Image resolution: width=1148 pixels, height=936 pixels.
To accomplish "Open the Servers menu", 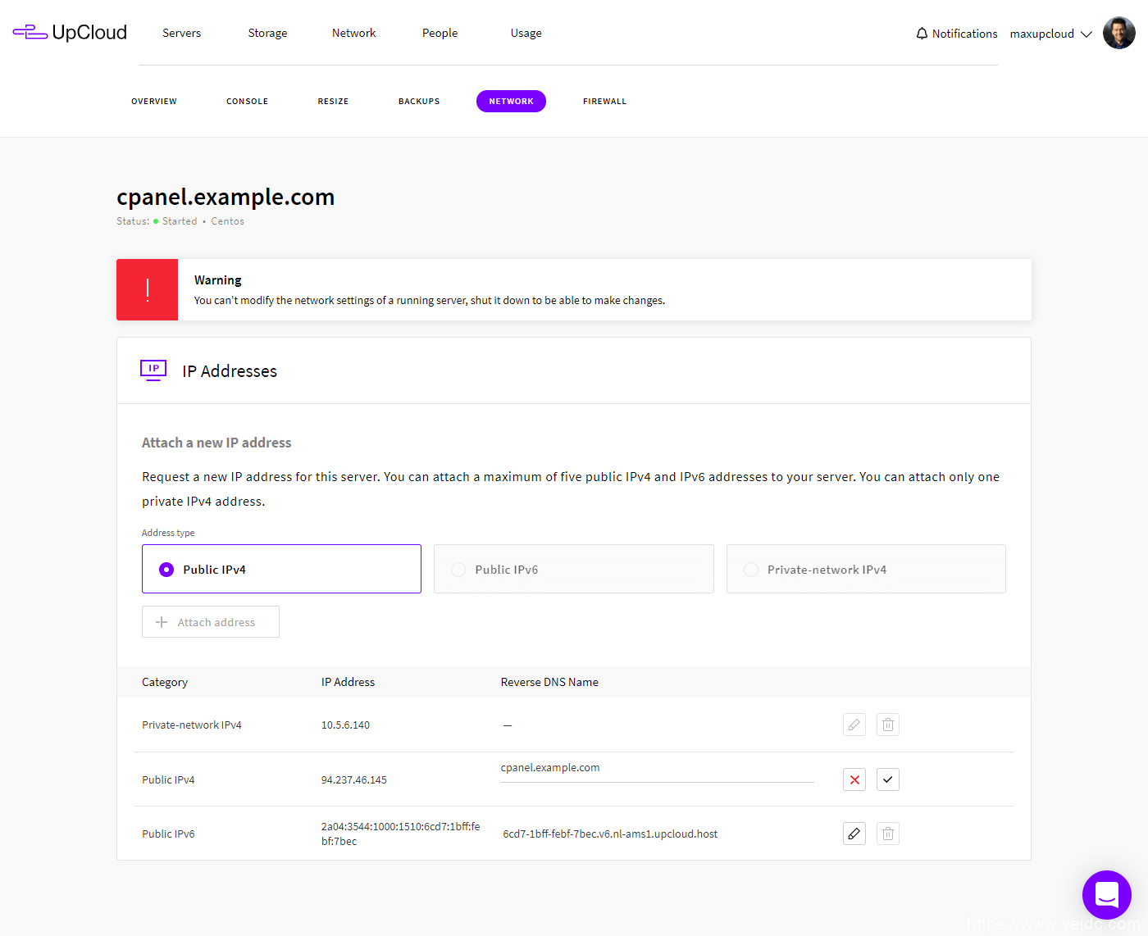I will pyautogui.click(x=181, y=33).
